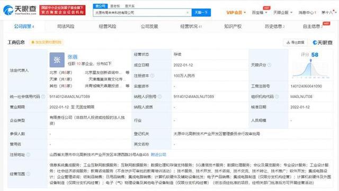
Task: Switch to the 司法风险 tab
Action: pyautogui.click(x=66, y=26)
